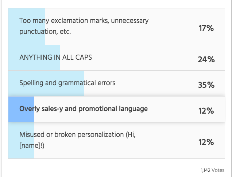The image size is (232, 177).
Task: Click the 12% result beside broken personalization
Action: coord(206,142)
